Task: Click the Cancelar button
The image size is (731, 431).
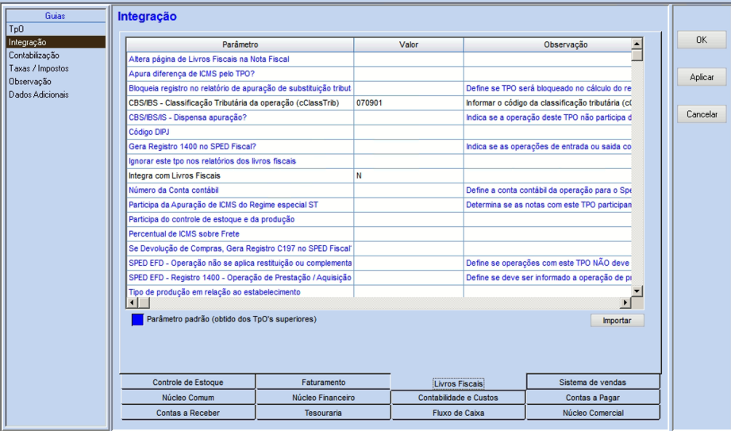Action: [701, 114]
